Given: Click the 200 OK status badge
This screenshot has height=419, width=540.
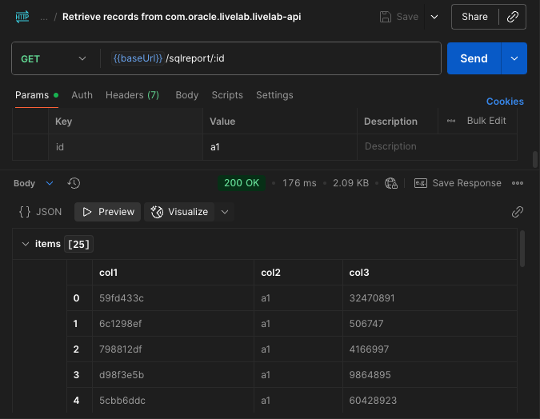Looking at the screenshot, I should pos(242,183).
